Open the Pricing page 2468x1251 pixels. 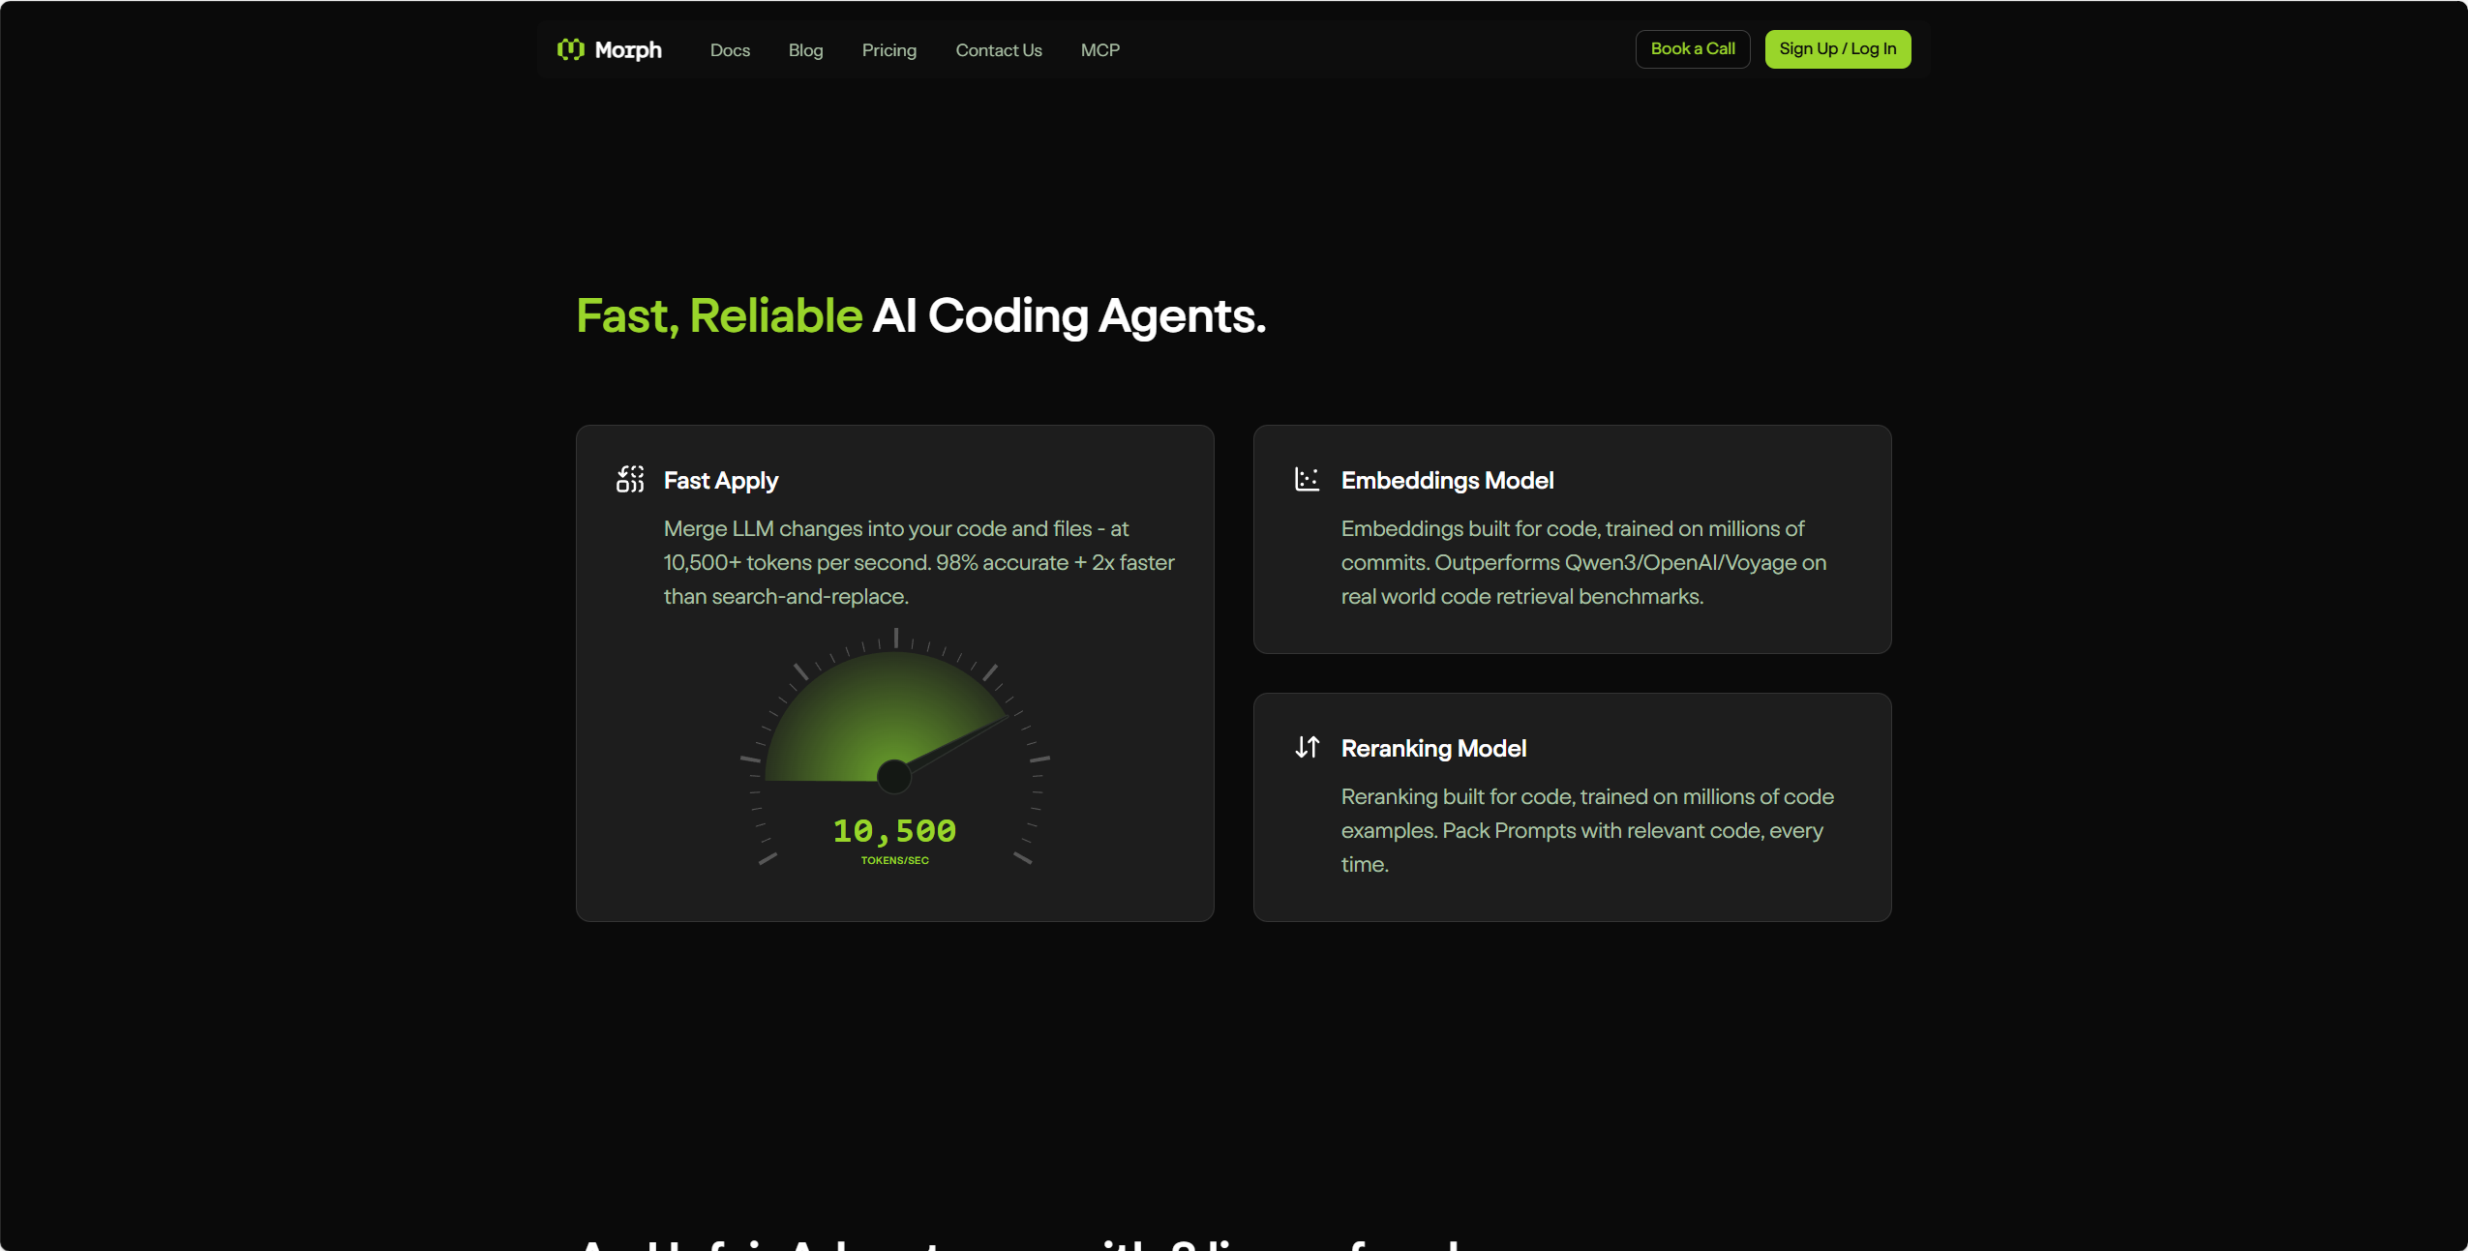point(888,50)
